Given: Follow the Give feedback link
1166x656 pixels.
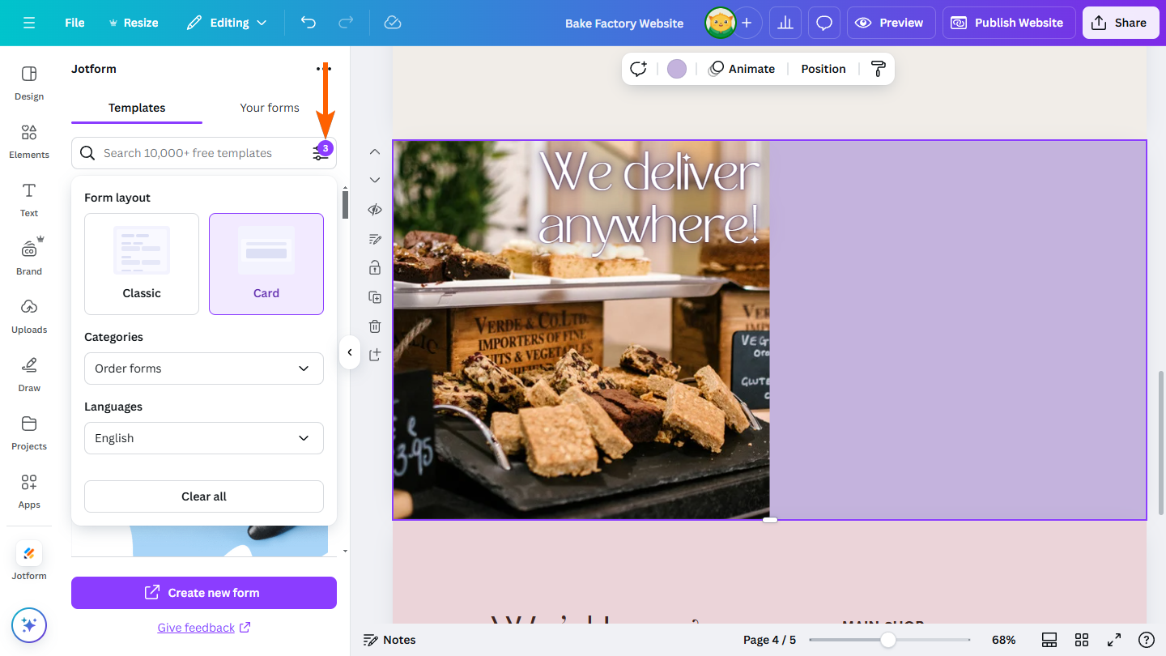Looking at the screenshot, I should (197, 627).
